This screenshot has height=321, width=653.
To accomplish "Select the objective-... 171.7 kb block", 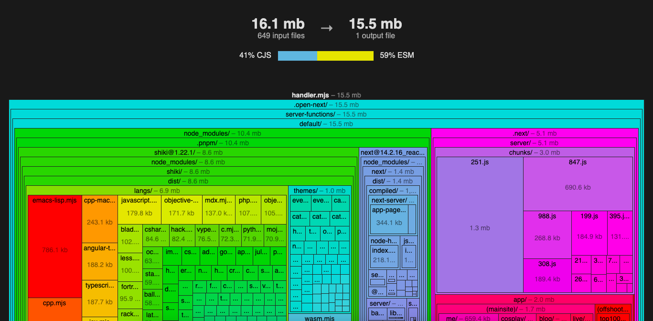I will point(182,209).
